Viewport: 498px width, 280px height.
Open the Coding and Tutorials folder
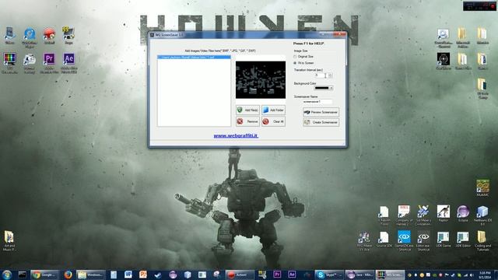coord(482,241)
